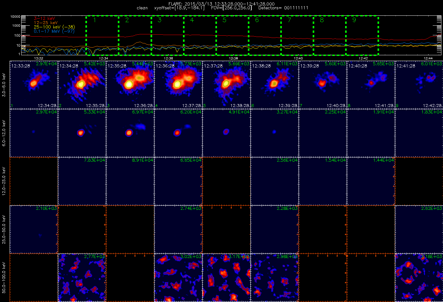Open the 25.0-50.0 keV image labeled 2.28E+03
The width and height of the screenshot is (443, 302).
(275, 229)
